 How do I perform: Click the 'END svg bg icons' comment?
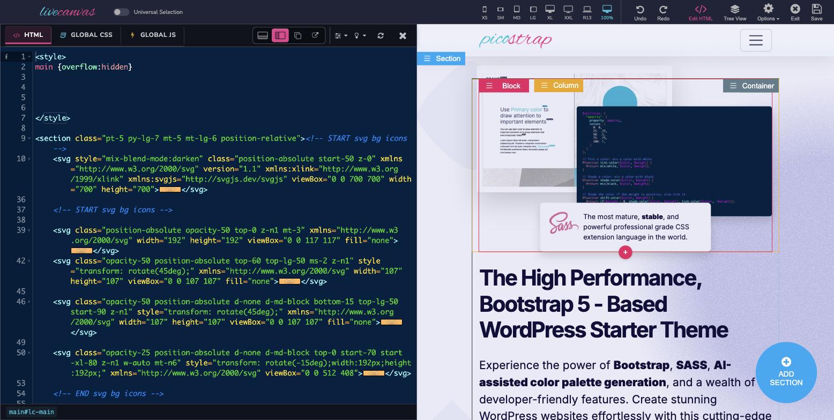(x=108, y=394)
